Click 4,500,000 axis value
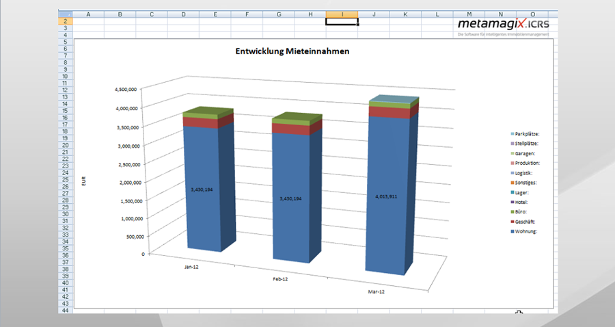615x327 pixels. point(126,90)
